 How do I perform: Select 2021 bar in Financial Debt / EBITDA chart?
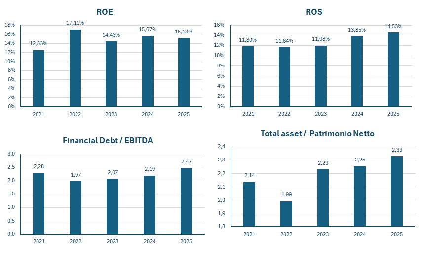pyautogui.click(x=38, y=204)
